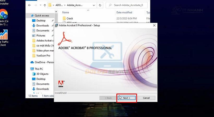Click the This PC monitor icon
Viewport: 214px width, 117px height.
coord(32,69)
